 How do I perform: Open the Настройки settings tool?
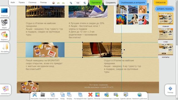click(x=34, y=96)
